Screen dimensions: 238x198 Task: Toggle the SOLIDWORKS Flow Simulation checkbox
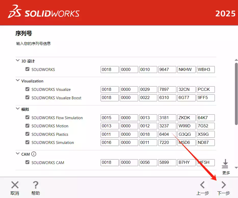tap(28, 118)
